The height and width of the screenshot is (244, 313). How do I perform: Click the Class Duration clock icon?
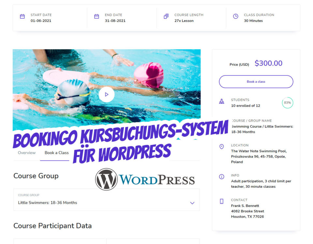point(235,16)
